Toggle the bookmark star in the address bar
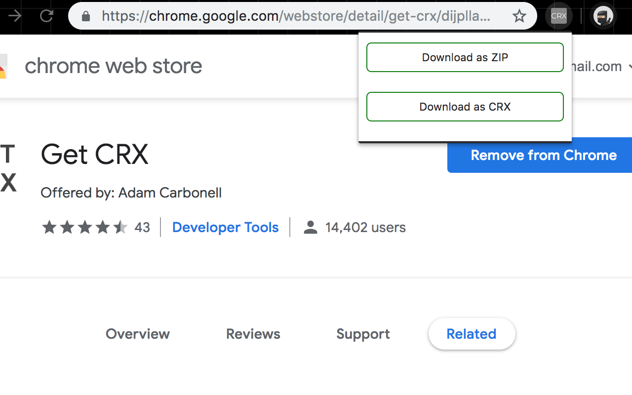 (x=519, y=16)
